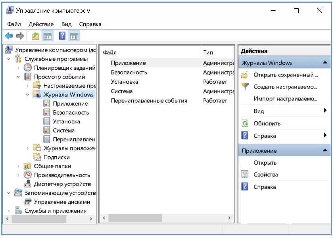Click Открыть сохраненный action link
Viewport: 334px width, 238px height.
click(286, 75)
